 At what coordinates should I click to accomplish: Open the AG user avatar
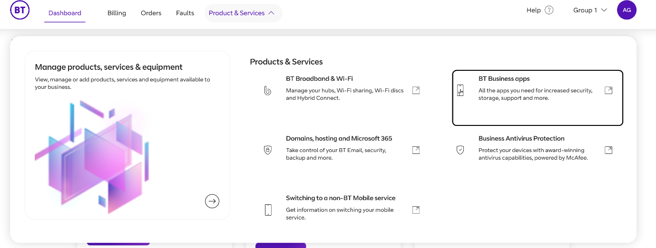coord(627,10)
